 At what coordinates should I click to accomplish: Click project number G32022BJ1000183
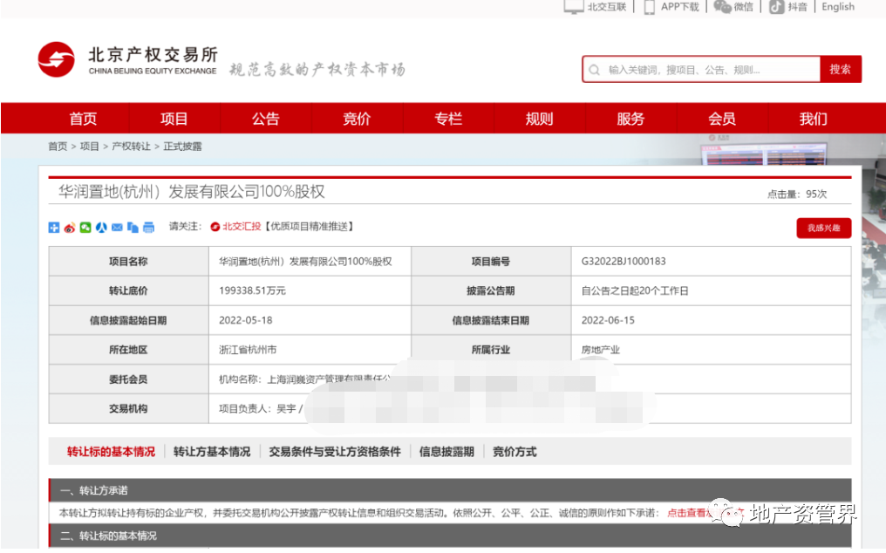(624, 261)
